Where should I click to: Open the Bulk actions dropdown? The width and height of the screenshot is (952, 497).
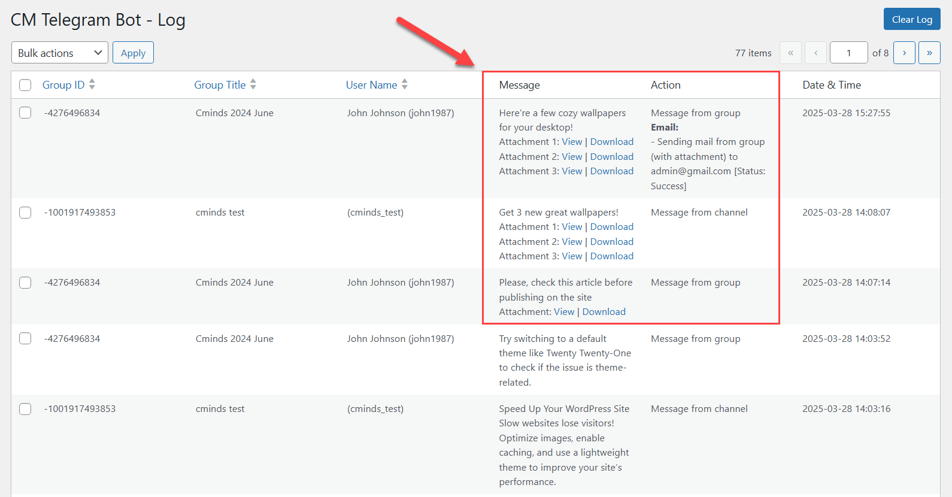coord(60,53)
